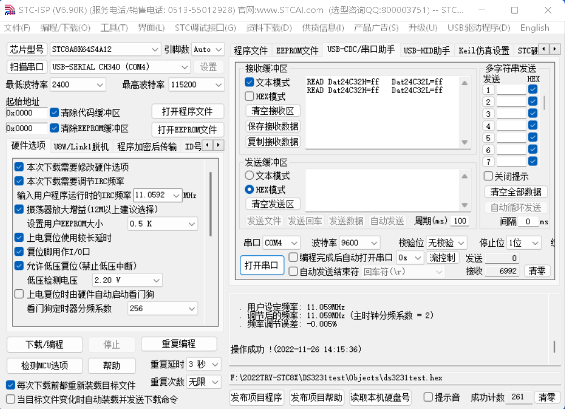Open maximum baud rate 115200 dropdown
The image size is (565, 409).
click(196, 85)
